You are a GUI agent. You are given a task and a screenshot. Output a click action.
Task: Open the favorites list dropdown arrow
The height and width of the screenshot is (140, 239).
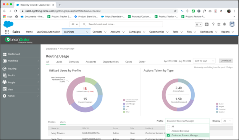[201, 24]
